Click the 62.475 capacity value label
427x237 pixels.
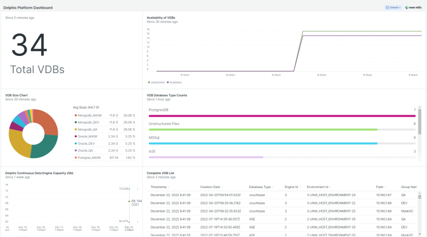pyautogui.click(x=123, y=221)
